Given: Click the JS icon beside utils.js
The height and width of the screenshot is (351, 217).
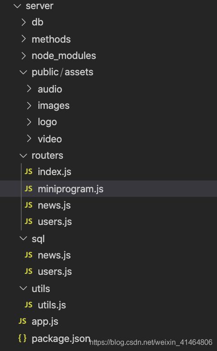Looking at the screenshot, I should [x=28, y=305].
